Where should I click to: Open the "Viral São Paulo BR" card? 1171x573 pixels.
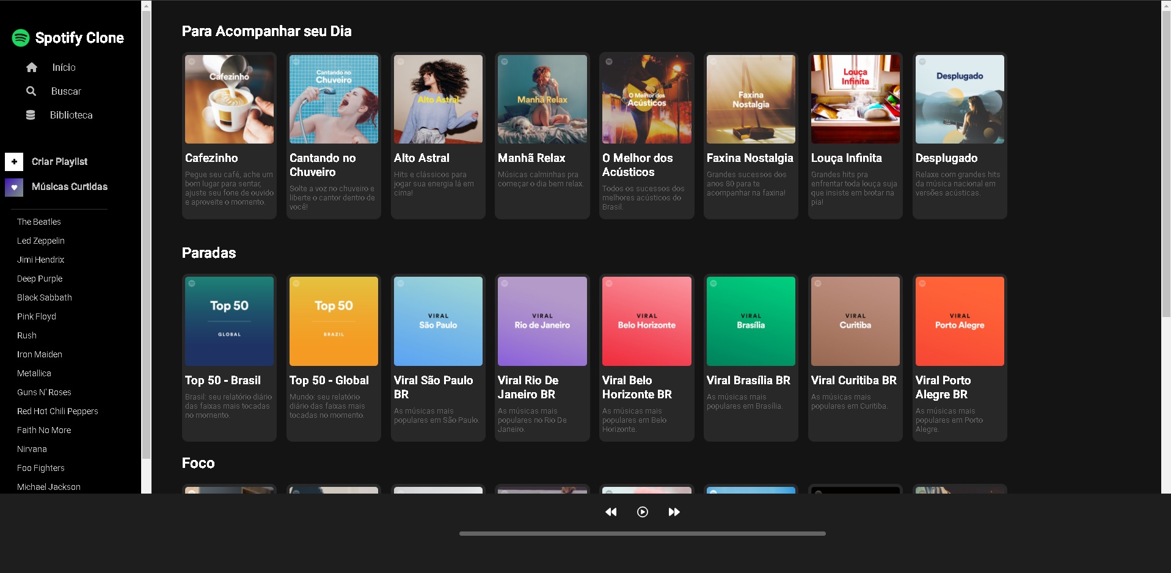437,321
